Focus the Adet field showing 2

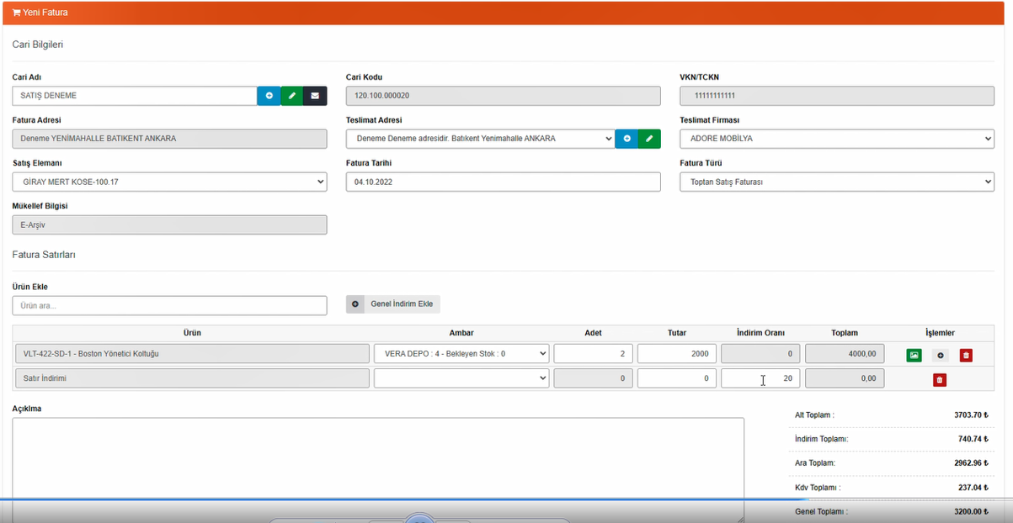(x=593, y=354)
